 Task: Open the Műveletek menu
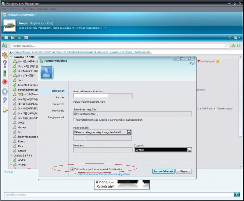click(28, 9)
